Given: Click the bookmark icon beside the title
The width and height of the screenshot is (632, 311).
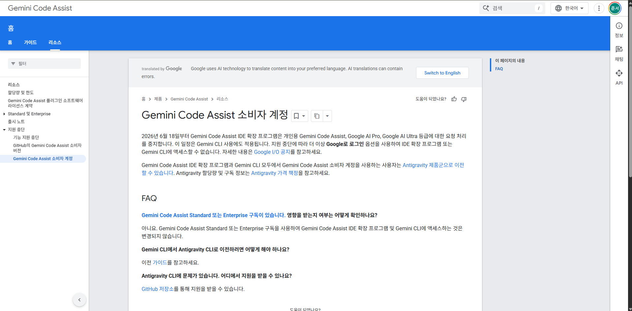Looking at the screenshot, I should 296,116.
